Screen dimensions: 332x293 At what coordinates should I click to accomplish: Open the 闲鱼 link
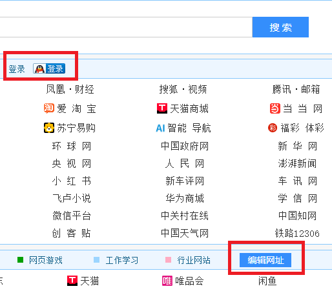[x=267, y=281]
